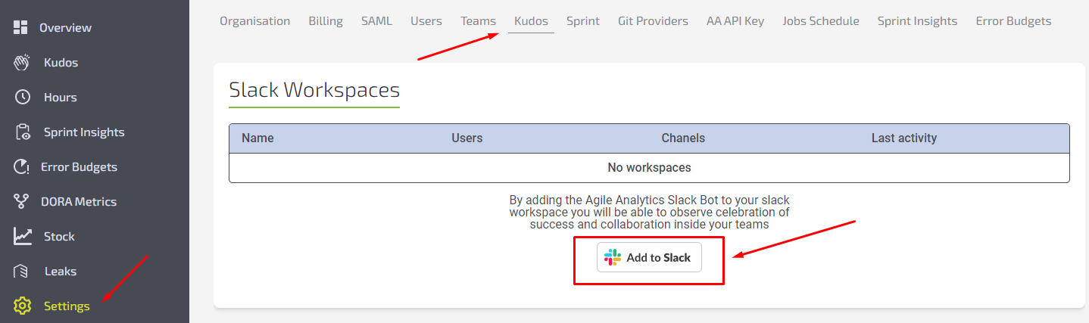This screenshot has height=323, width=1089.
Task: Click the Name column header
Action: click(257, 138)
